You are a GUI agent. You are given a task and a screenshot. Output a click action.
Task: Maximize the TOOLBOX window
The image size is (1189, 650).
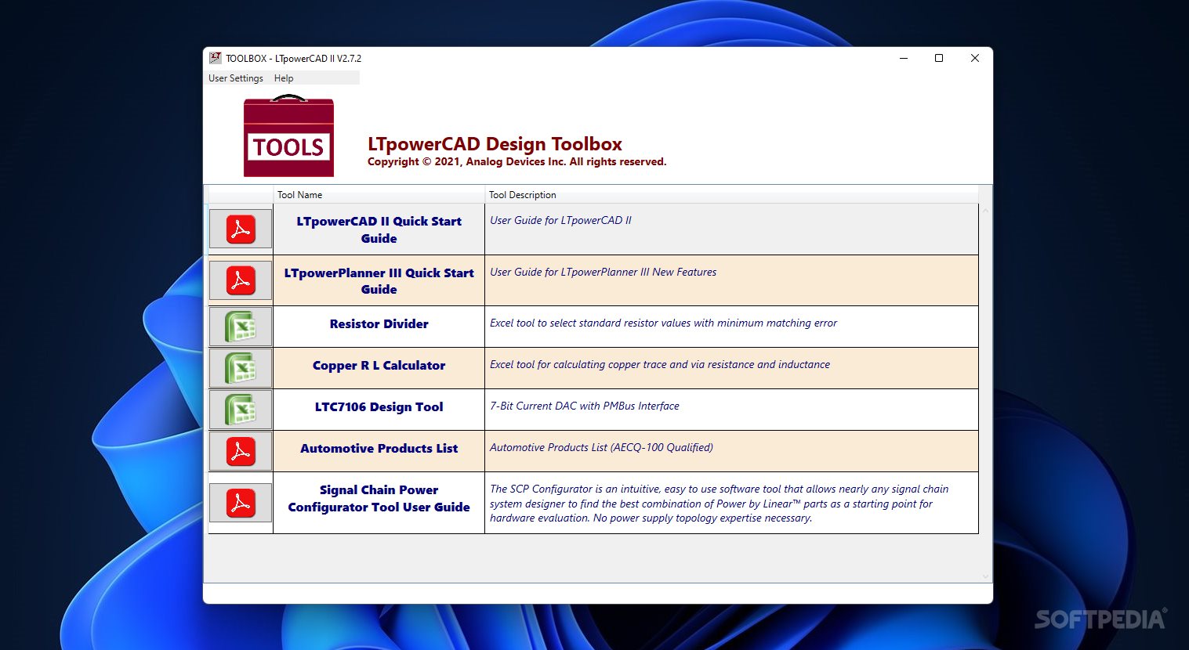tap(939, 58)
